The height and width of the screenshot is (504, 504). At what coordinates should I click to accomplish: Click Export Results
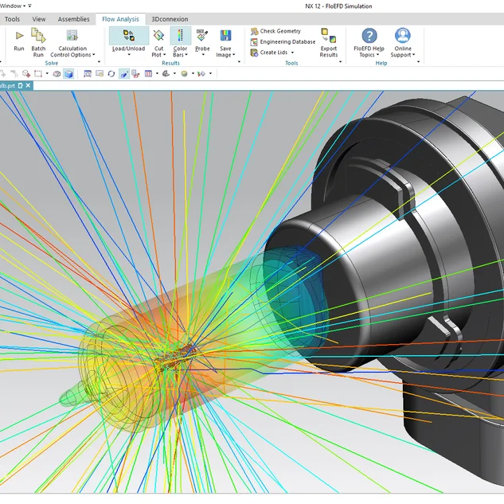click(x=329, y=42)
